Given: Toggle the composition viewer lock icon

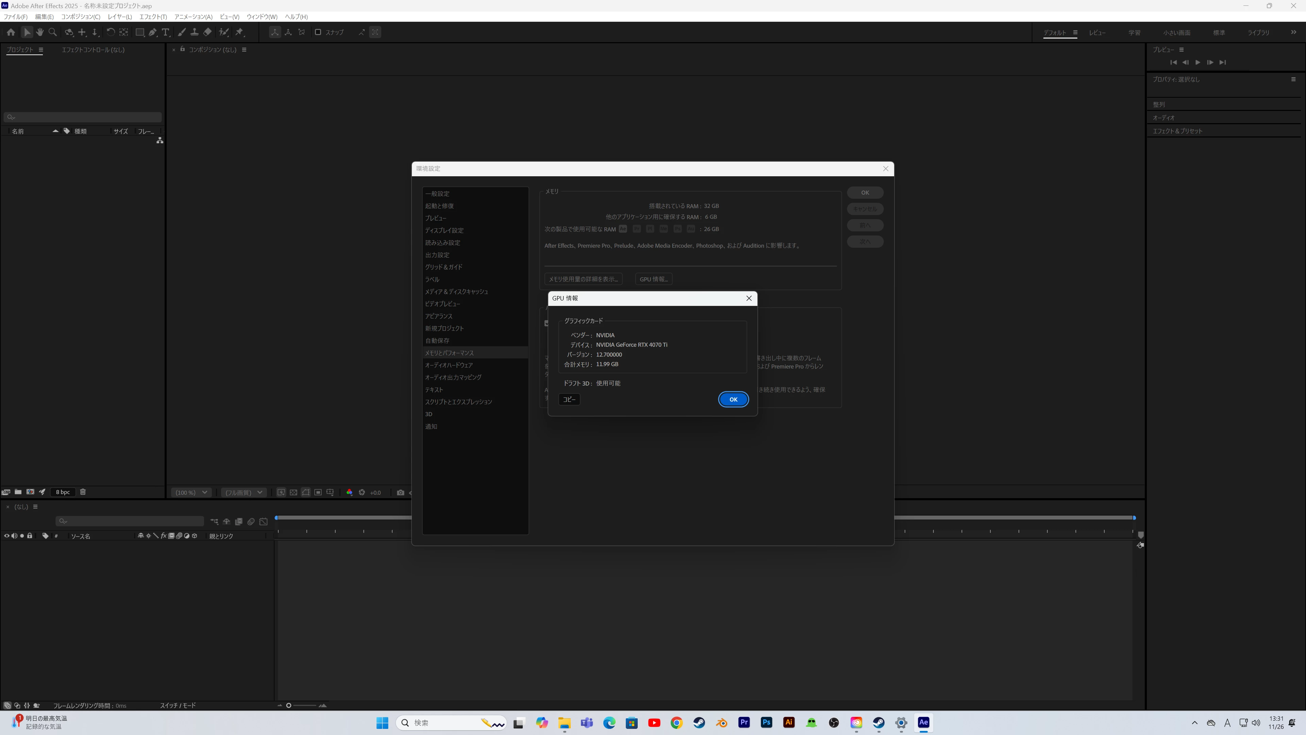Looking at the screenshot, I should tap(183, 49).
